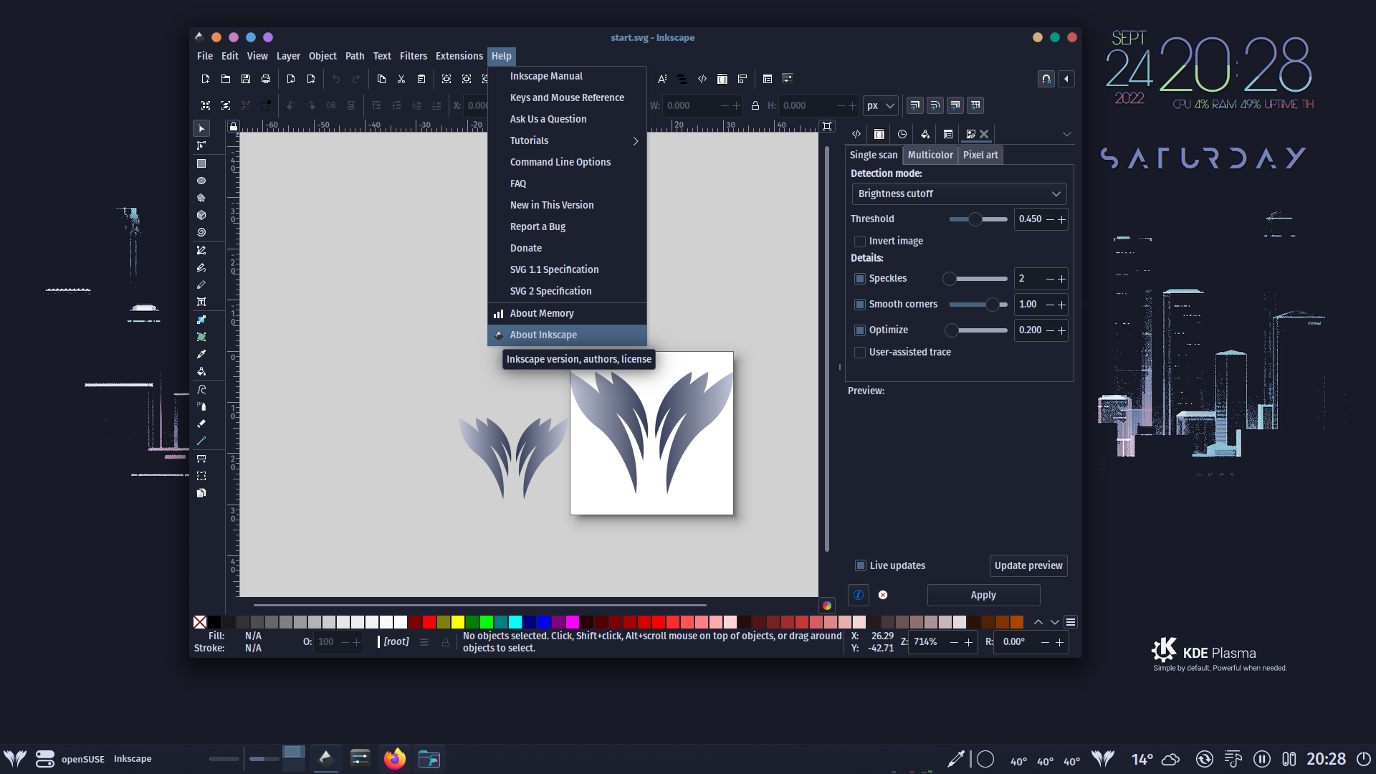Open Align and Distribute icon
The height and width of the screenshot is (774, 1376).
742,79
